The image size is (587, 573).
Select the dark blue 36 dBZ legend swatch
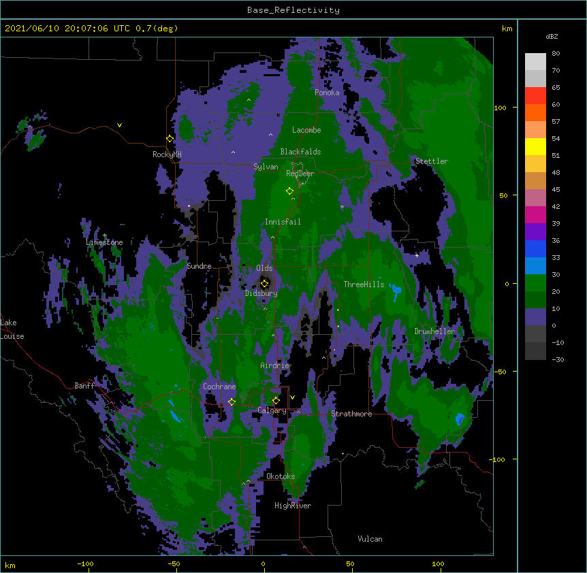[535, 248]
